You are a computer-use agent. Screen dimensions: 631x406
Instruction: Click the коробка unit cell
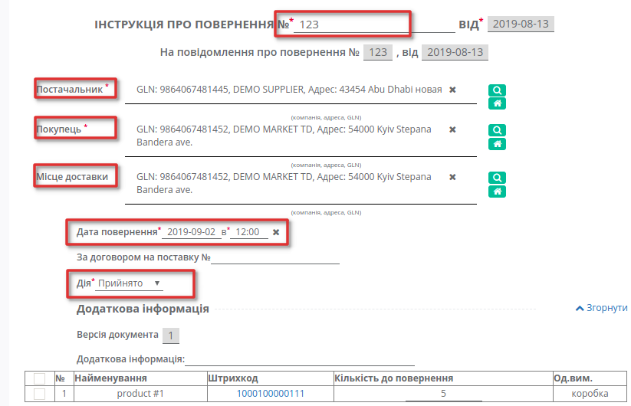tap(590, 394)
